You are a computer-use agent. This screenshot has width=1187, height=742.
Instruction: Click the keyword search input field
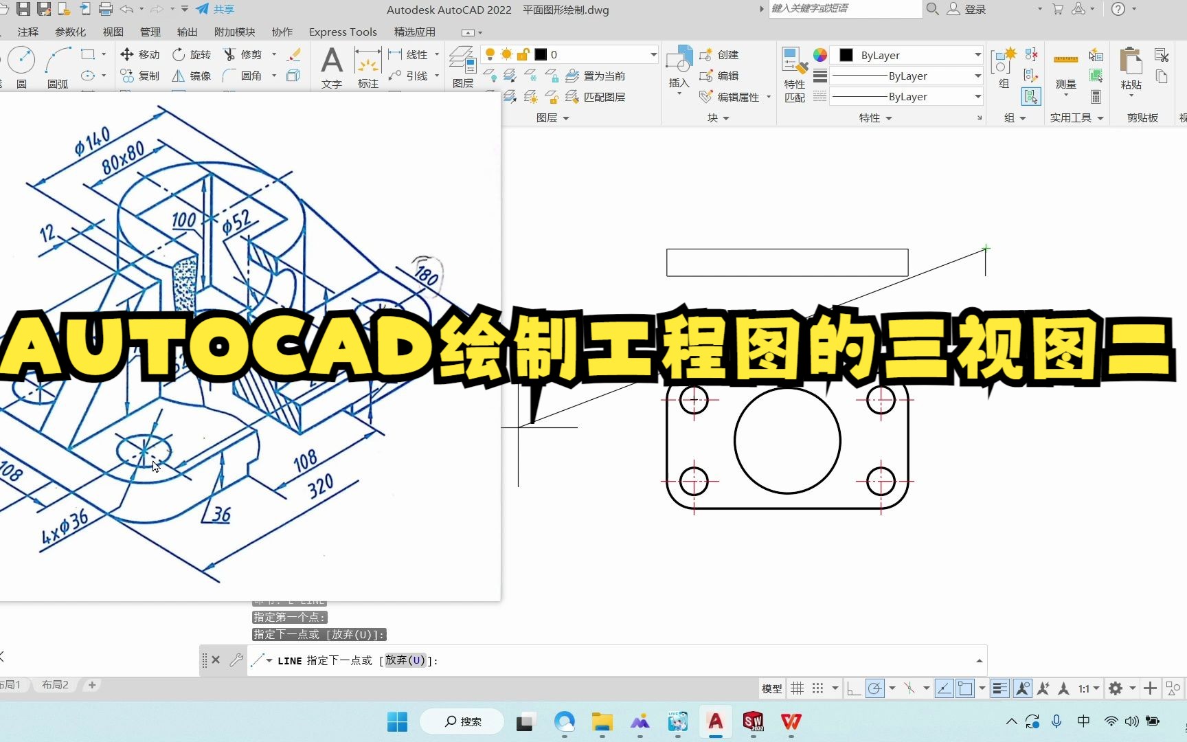click(x=844, y=8)
